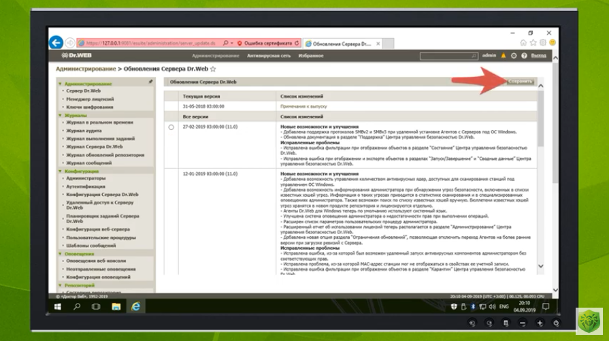Refresh the page with the reload icon
This screenshot has width=609, height=341.
coord(297,43)
